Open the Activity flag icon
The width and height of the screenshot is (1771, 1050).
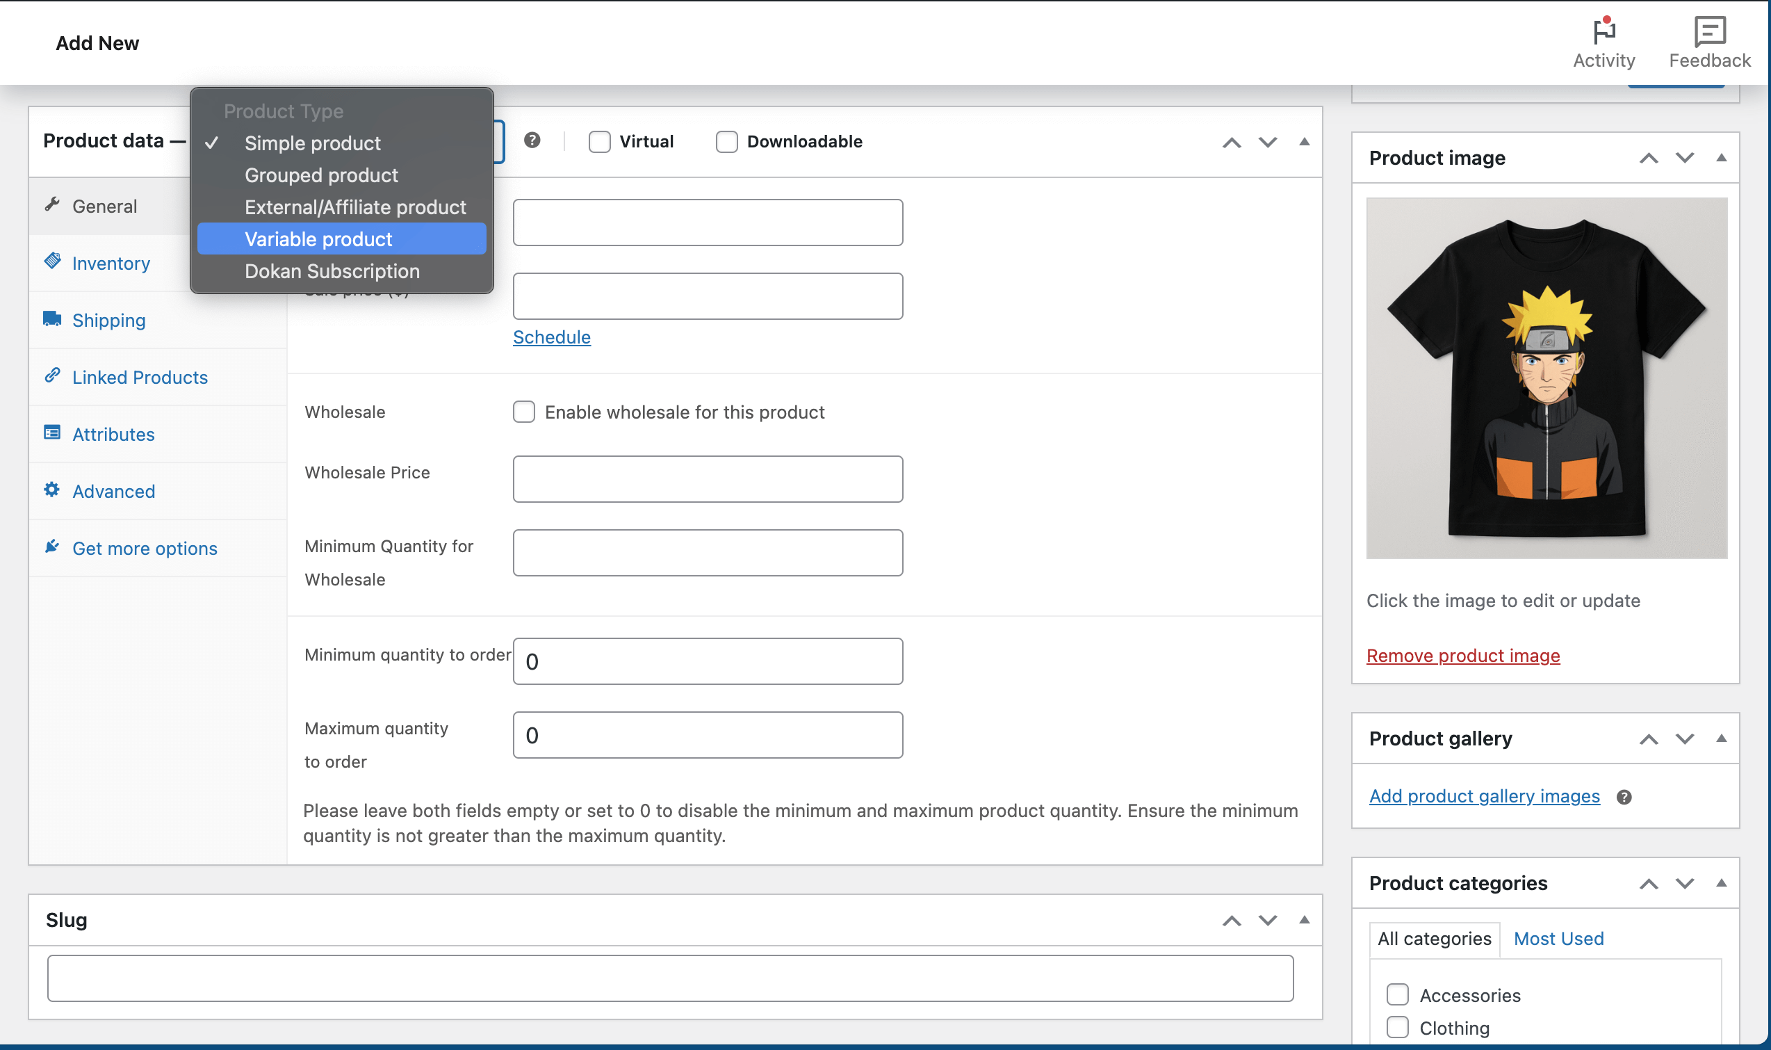(1603, 31)
